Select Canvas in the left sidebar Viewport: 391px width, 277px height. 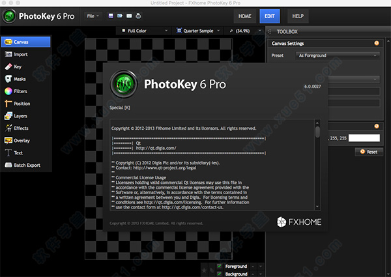pos(25,42)
